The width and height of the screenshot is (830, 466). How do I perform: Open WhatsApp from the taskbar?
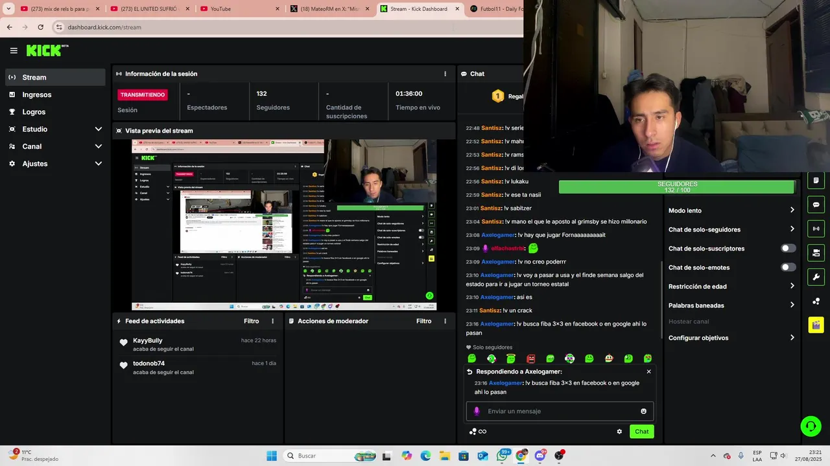tap(502, 456)
